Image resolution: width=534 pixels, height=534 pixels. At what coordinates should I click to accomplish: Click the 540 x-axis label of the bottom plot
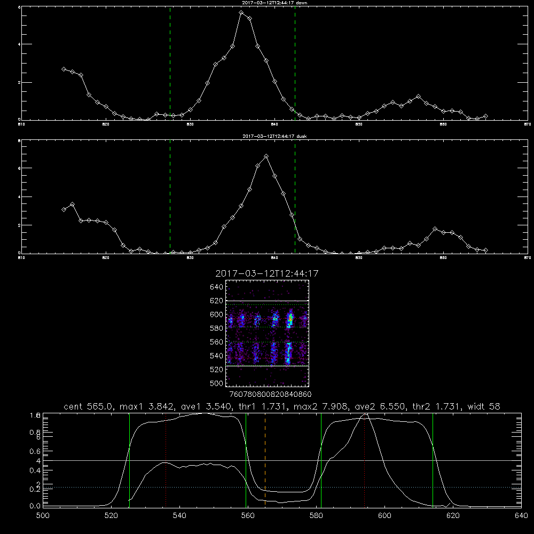(x=179, y=516)
